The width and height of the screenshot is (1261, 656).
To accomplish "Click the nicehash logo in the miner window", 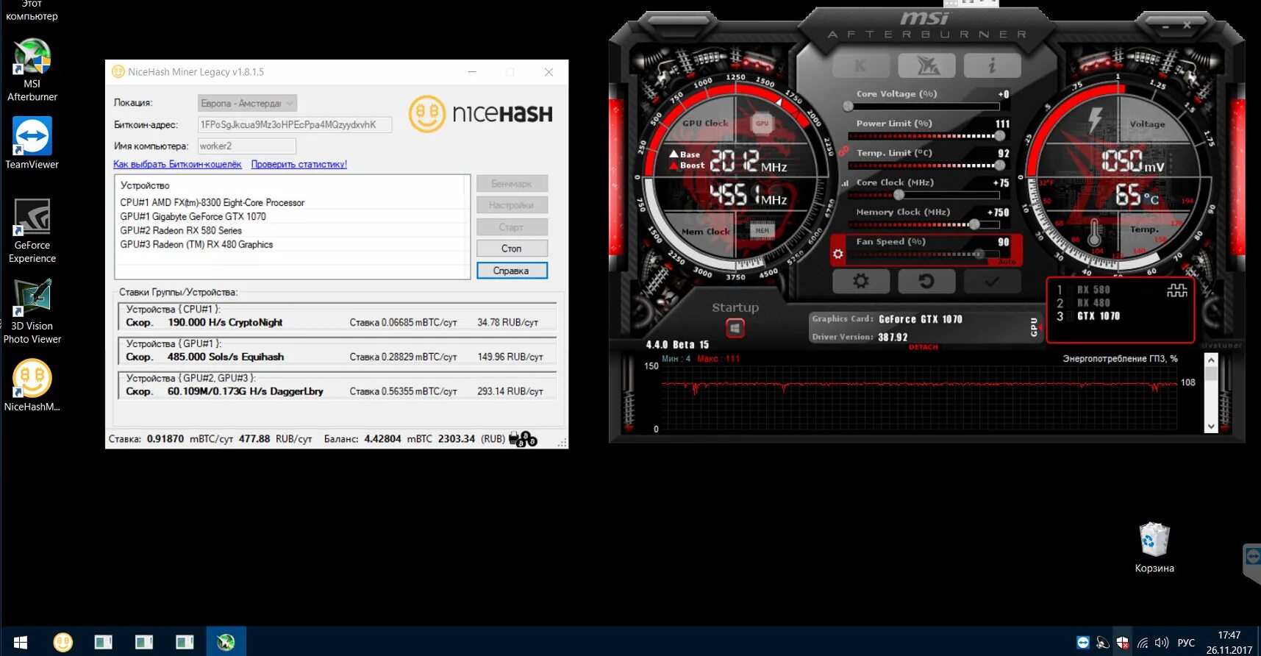I will click(481, 114).
